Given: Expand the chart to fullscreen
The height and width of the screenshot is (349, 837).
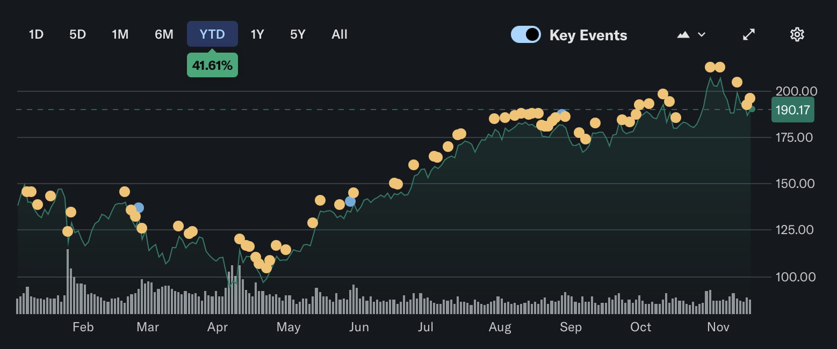Looking at the screenshot, I should (x=749, y=34).
